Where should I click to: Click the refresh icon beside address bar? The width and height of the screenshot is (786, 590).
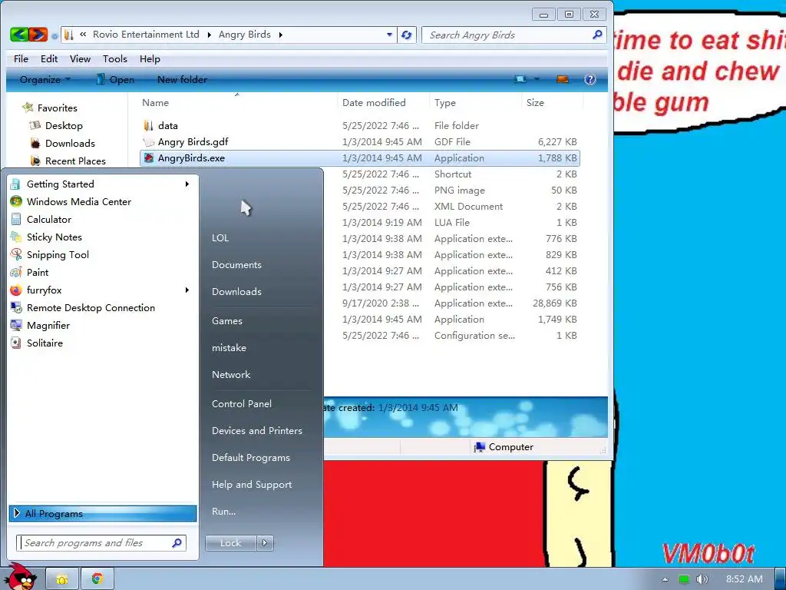407,35
